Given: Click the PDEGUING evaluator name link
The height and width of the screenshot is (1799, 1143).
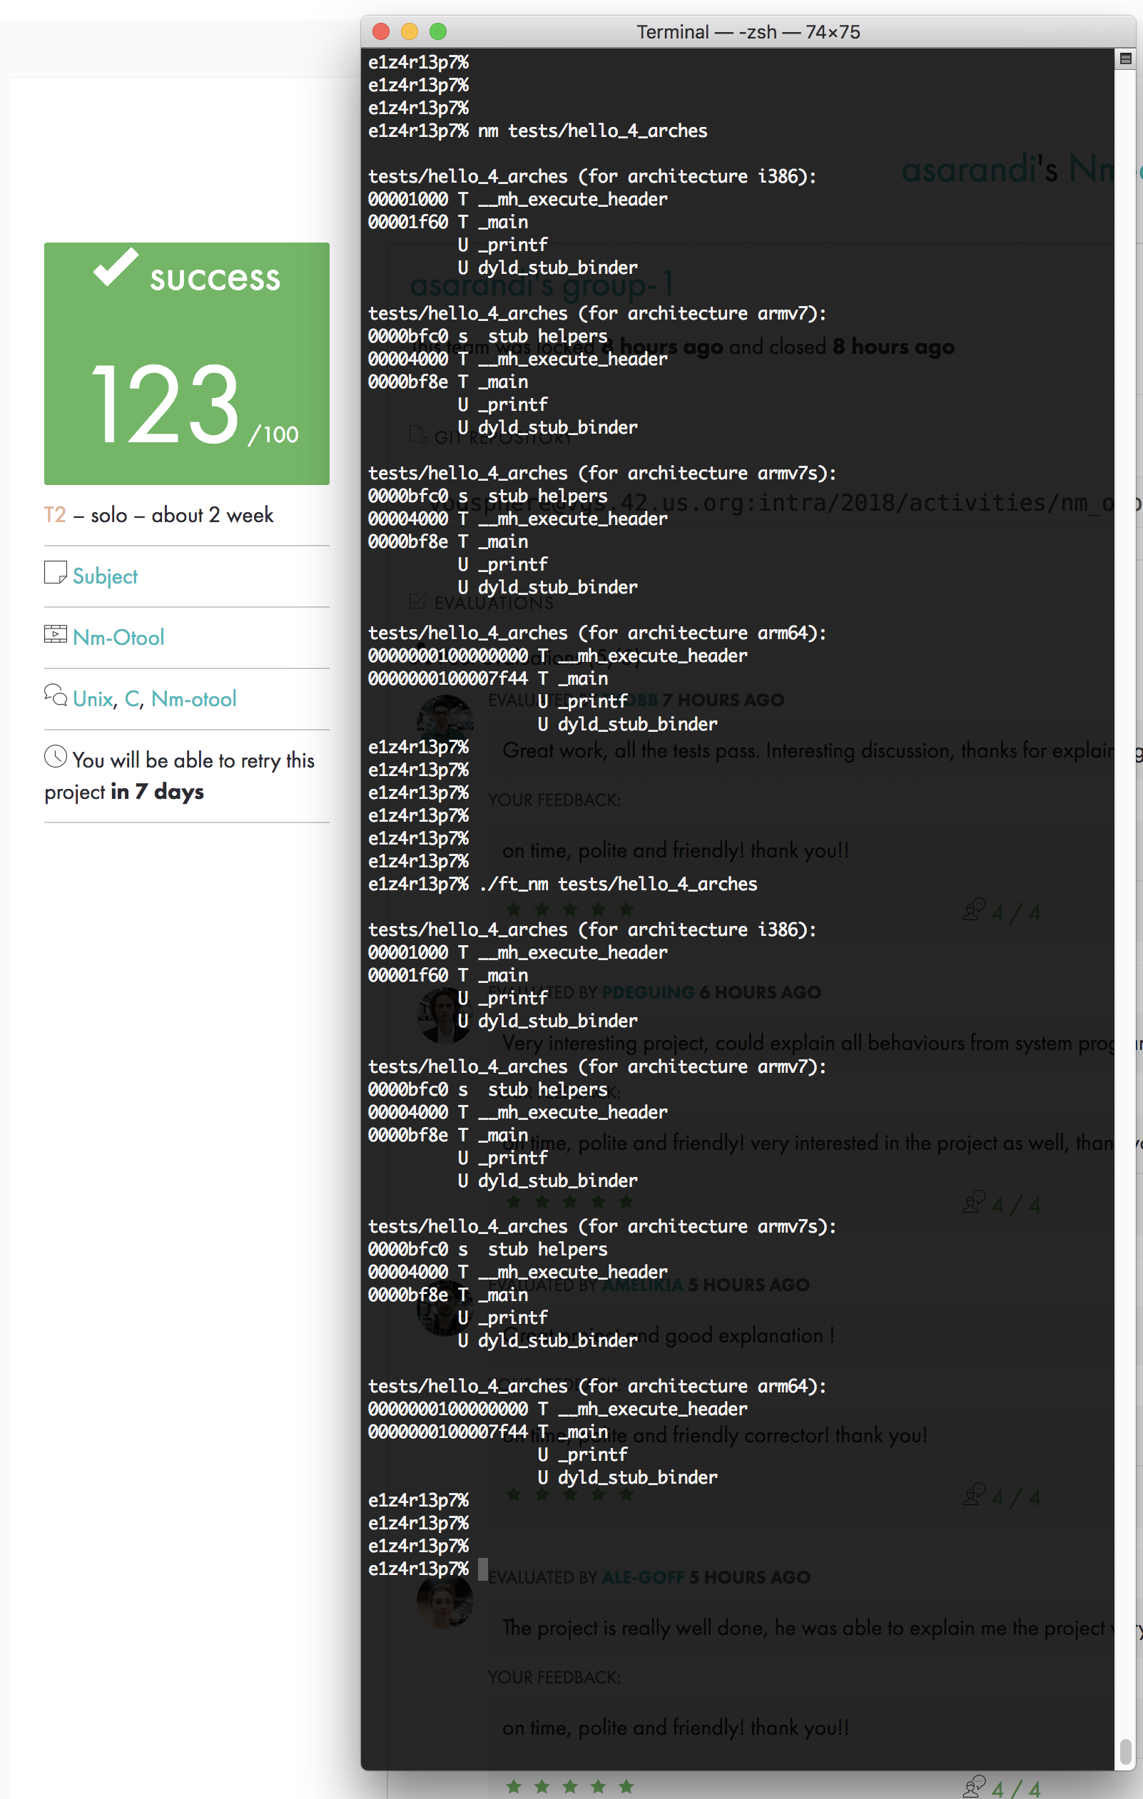Looking at the screenshot, I should pos(648,992).
